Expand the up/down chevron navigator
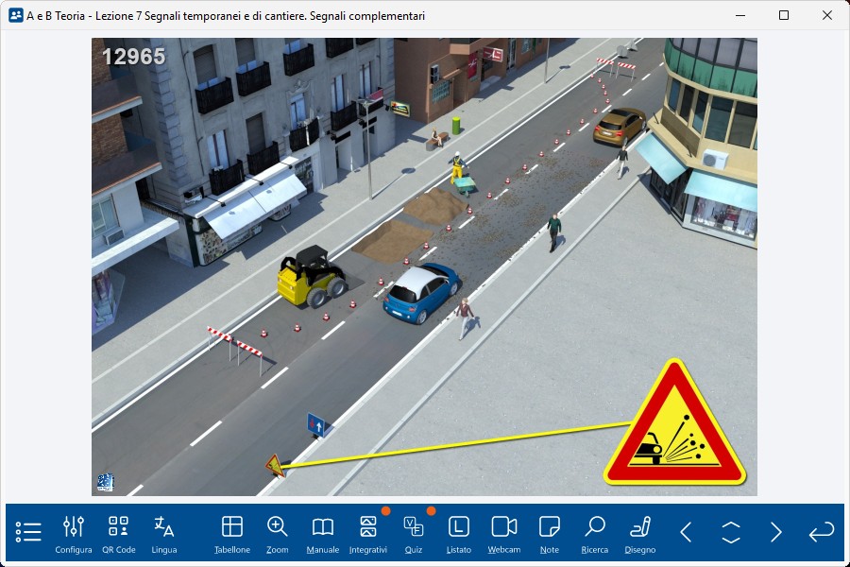This screenshot has height=567, width=850. click(731, 532)
